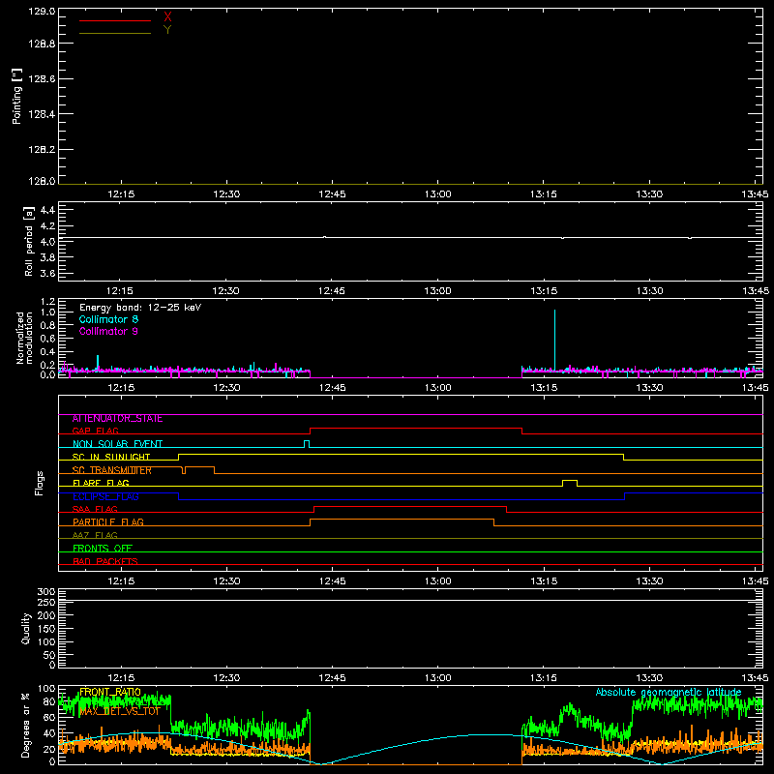
Task: Click the 13:30 tick label under Quality plot
Action: [x=649, y=678]
